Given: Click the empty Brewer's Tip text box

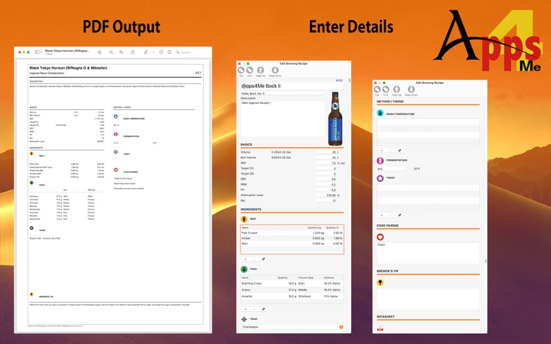Looking at the screenshot, I should point(428,299).
